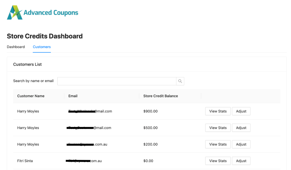Viewport: 291px width, 170px height.
Task: Adjust the $200.00 store credit balance
Action: (x=241, y=144)
